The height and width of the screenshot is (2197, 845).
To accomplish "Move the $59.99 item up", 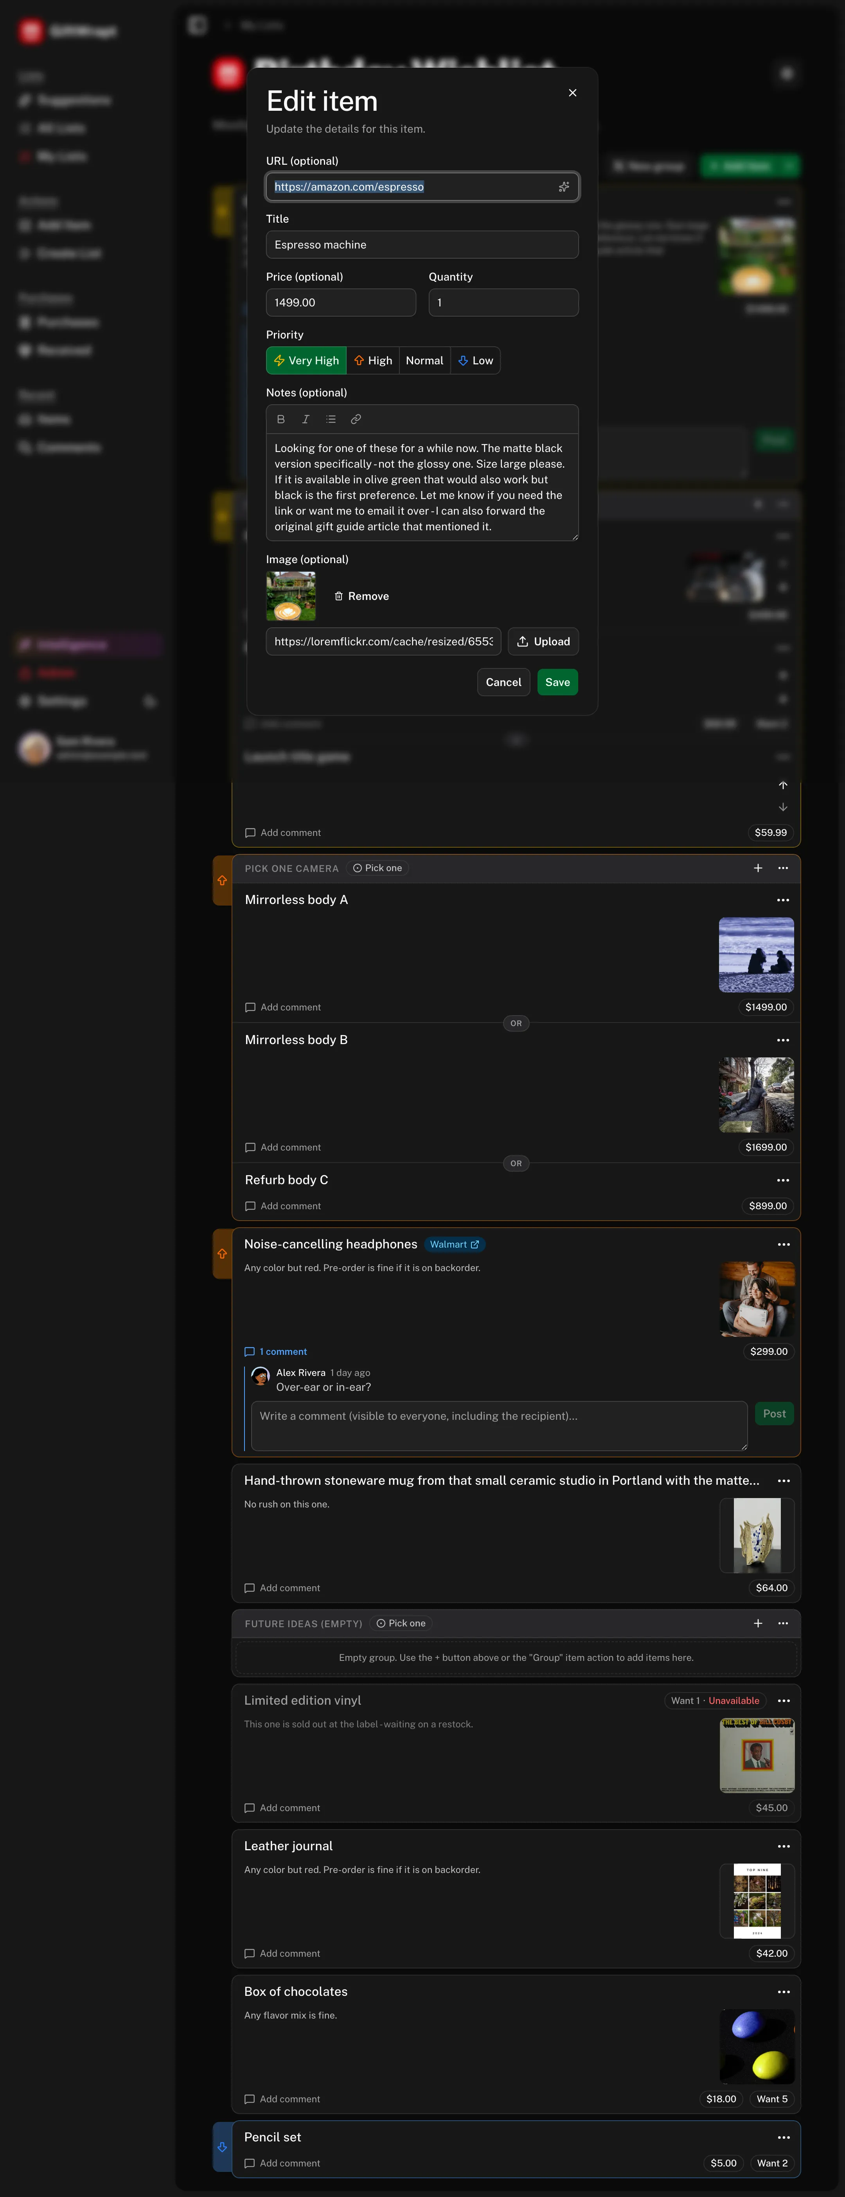I will click(783, 785).
